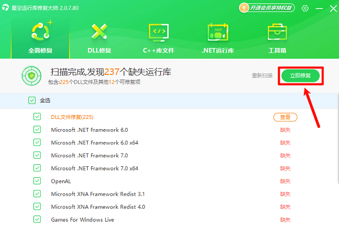Screen dimensions: 339x225
Task: Click Microsoft .NET Framework 6.0 text
Action: point(89,130)
